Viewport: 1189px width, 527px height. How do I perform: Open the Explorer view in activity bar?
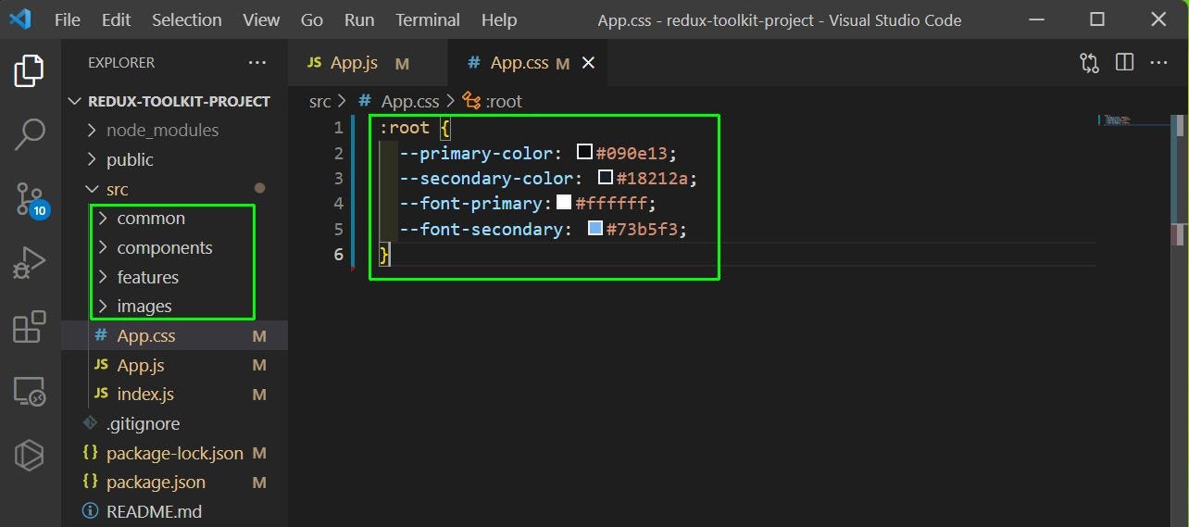point(30,71)
